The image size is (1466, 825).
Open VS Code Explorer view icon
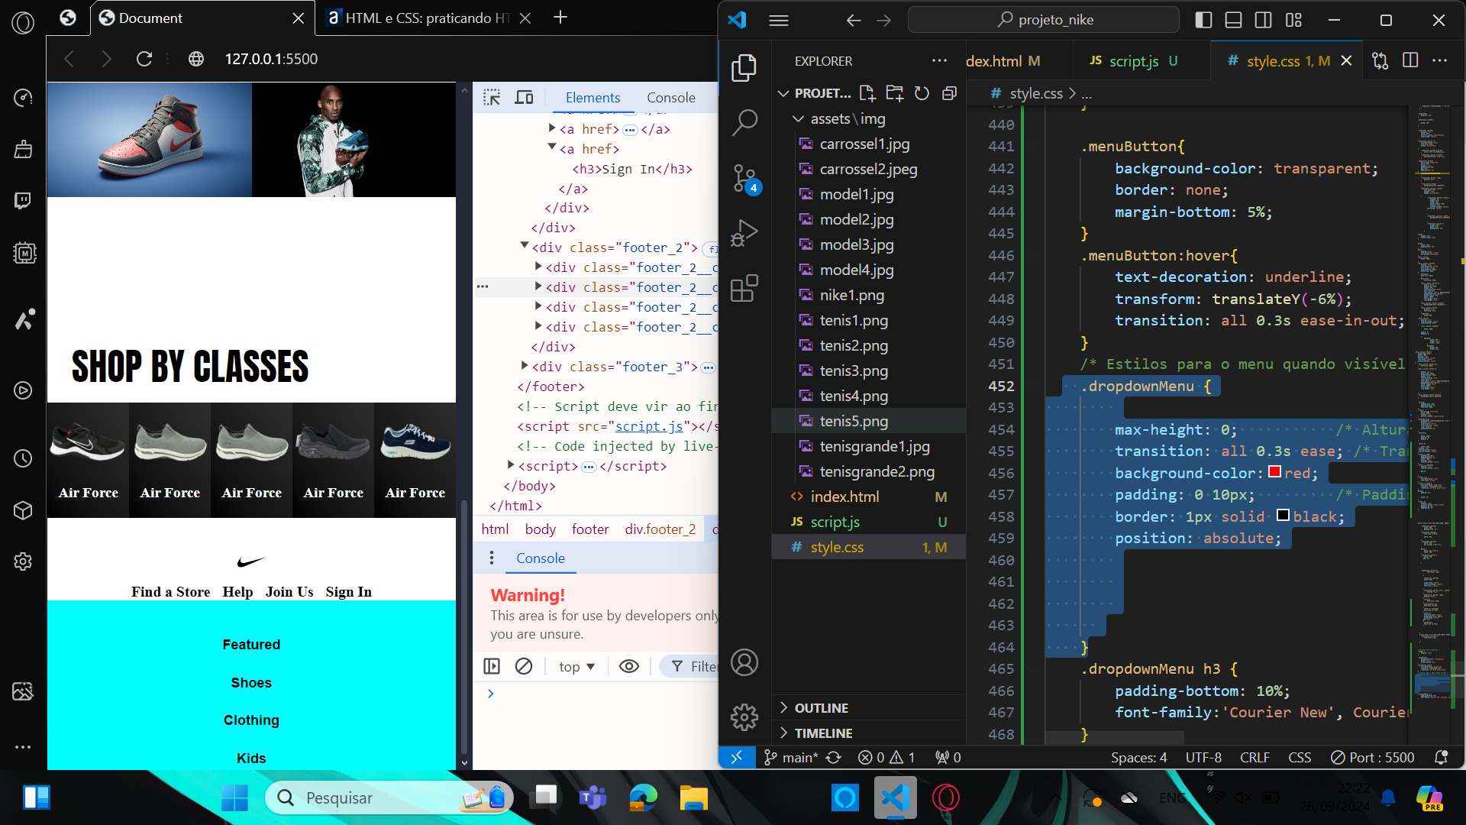click(744, 68)
